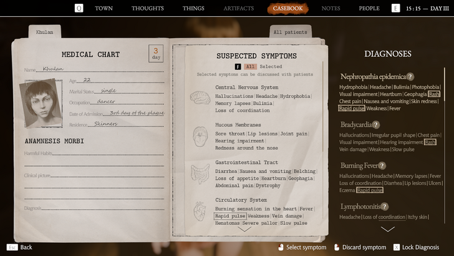Screen dimensions: 454x256
Task: Expand more diagnoses with the bottom arrow
Action: click(387, 229)
